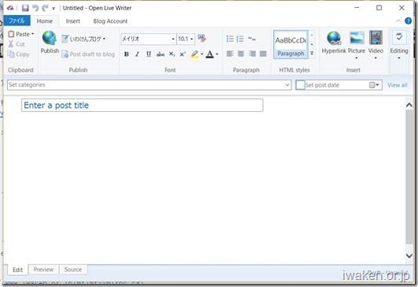Align text right

(252, 54)
